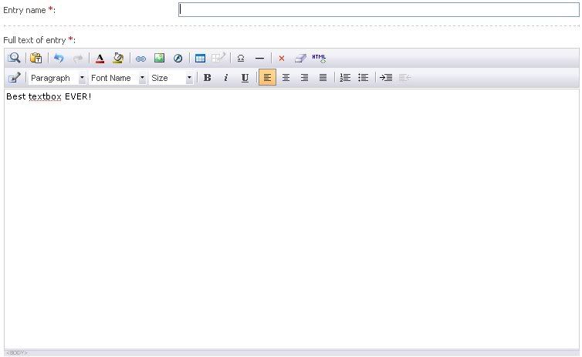Increase the paragraph indent

[x=386, y=77]
